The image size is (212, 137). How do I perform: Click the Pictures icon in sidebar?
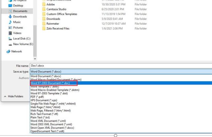point(10,28)
